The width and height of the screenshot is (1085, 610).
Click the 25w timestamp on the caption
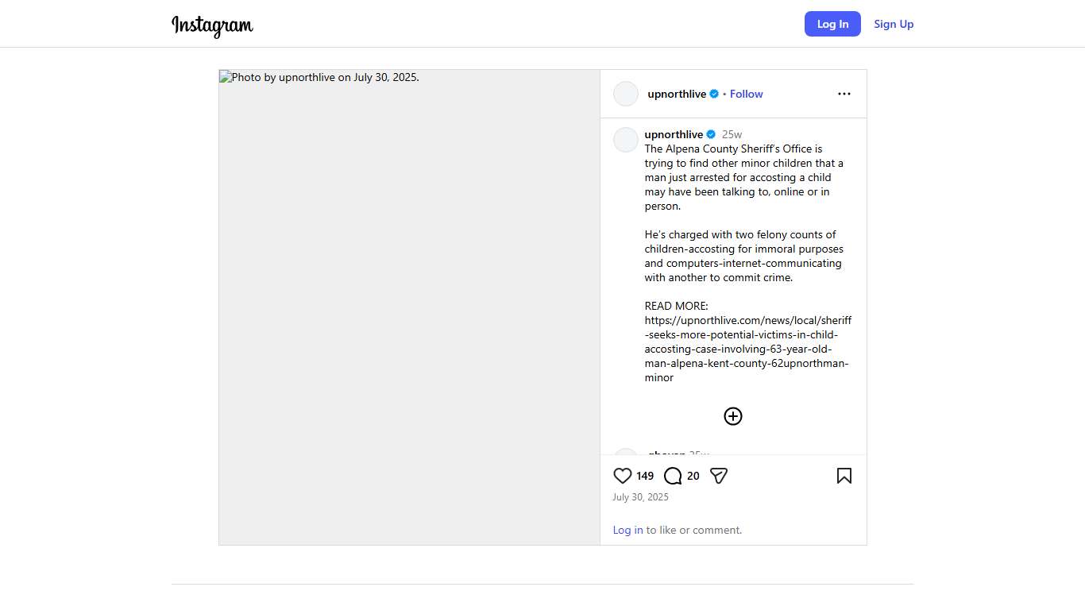point(732,134)
